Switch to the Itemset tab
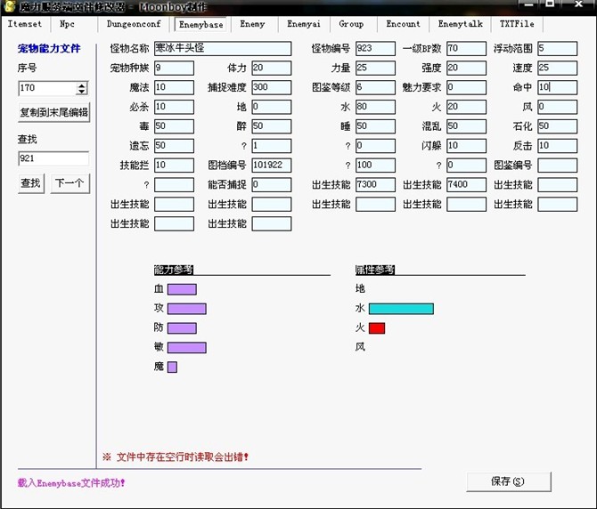Viewport: 597px width, 509px height. (24, 24)
